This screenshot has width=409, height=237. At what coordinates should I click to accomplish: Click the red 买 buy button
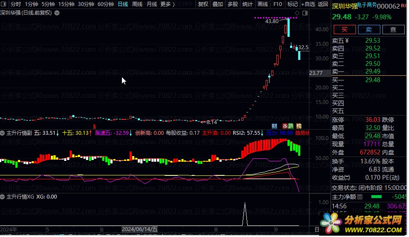pyautogui.click(x=344, y=30)
